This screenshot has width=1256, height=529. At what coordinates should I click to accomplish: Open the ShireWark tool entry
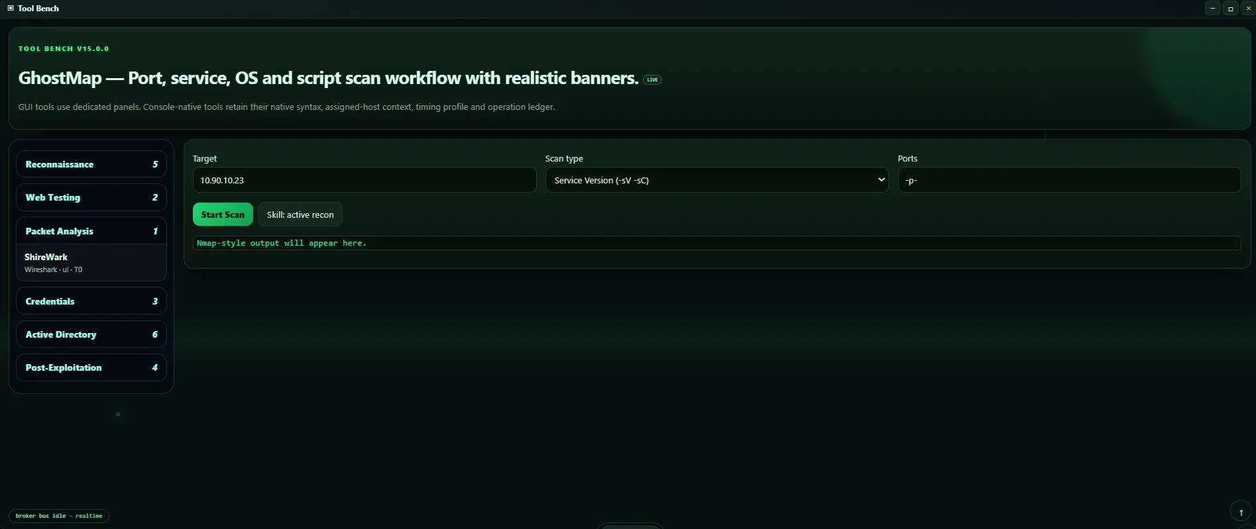pos(91,263)
